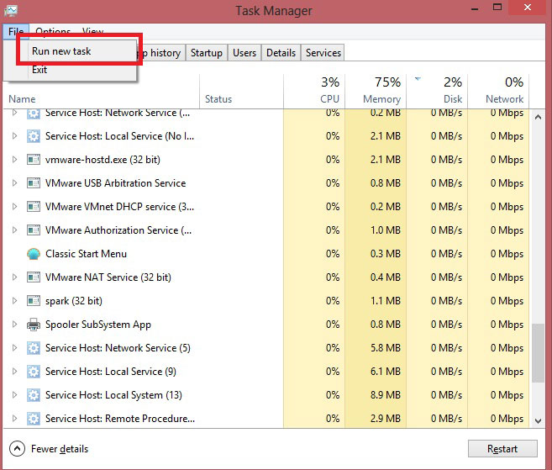The width and height of the screenshot is (552, 470).
Task: Click the VMware NAT Service icon
Action: tap(34, 277)
